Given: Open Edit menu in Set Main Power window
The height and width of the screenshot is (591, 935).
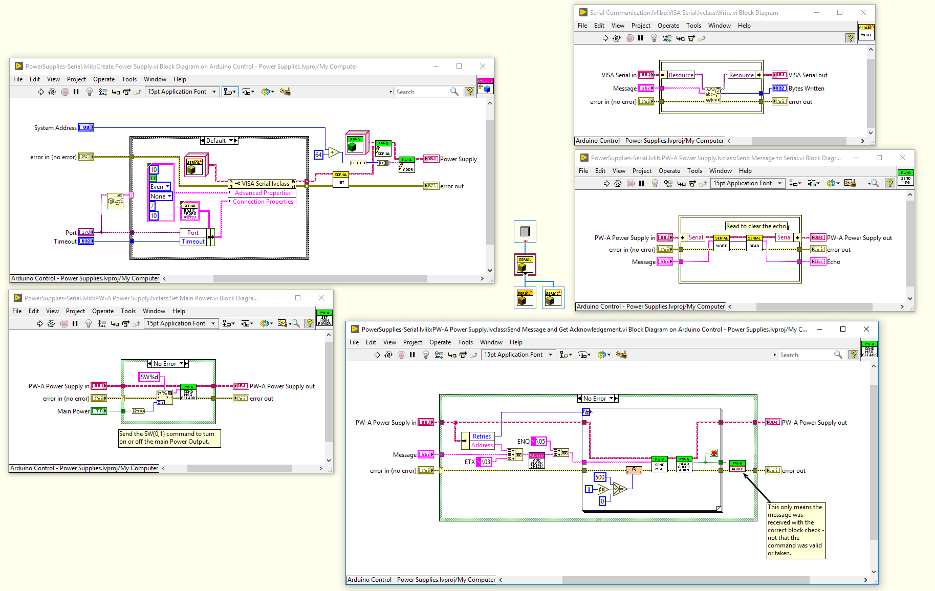Looking at the screenshot, I should click(x=34, y=311).
